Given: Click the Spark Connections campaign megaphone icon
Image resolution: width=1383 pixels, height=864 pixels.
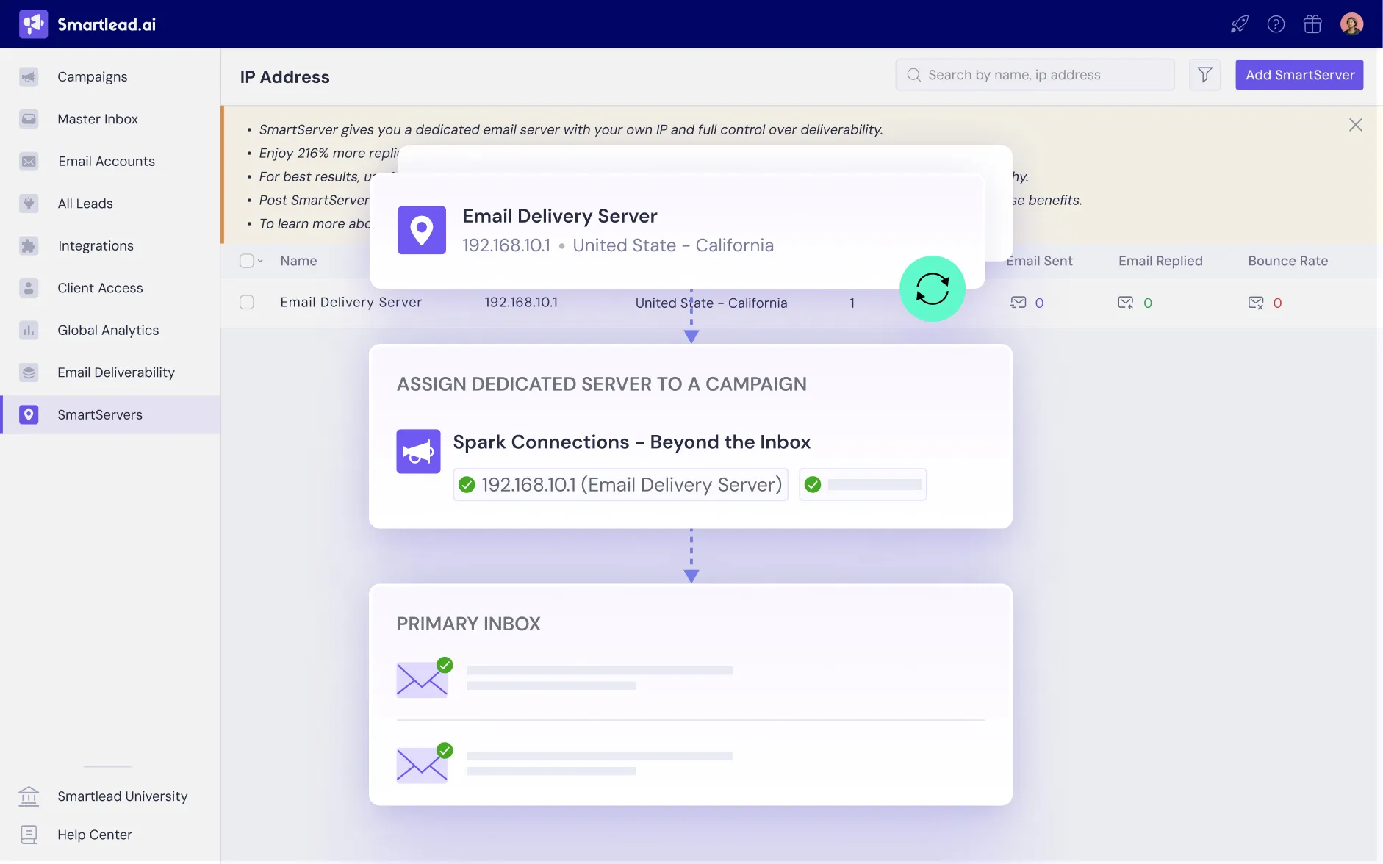Looking at the screenshot, I should point(419,451).
